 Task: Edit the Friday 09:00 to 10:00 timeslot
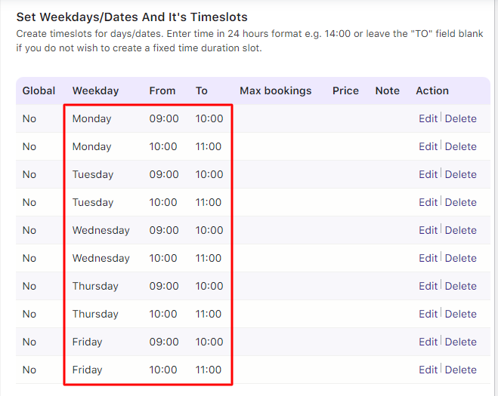[x=428, y=342]
